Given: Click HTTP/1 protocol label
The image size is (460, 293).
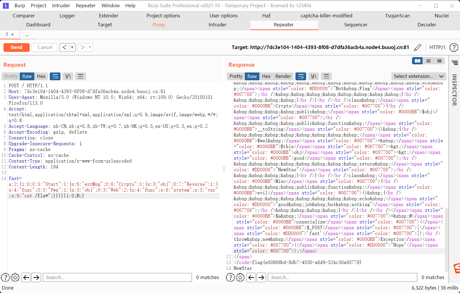Looking at the screenshot, I should pos(437,47).
